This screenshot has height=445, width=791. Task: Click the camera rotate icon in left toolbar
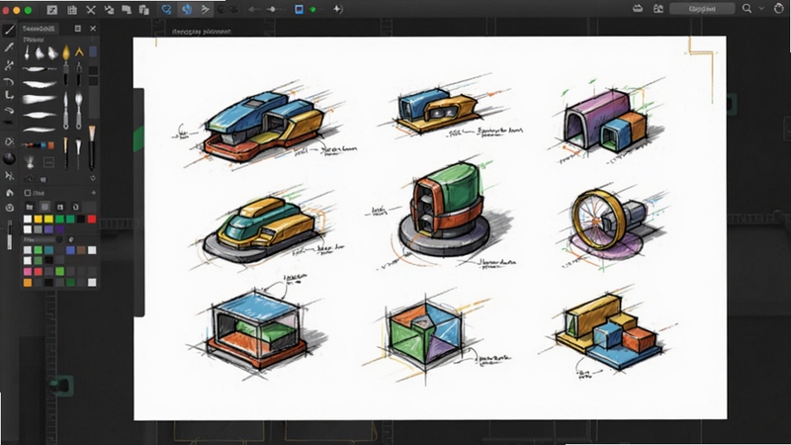point(9,208)
